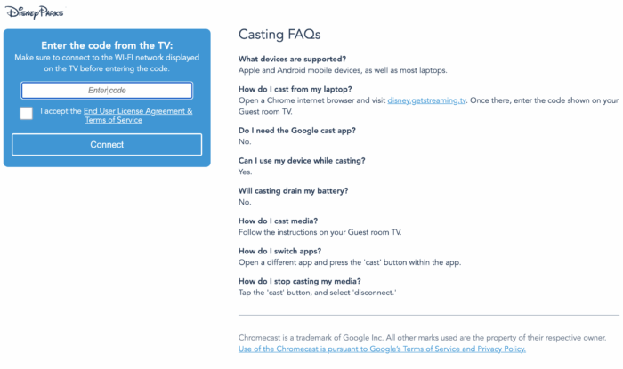Click the 'Will casting drain my battery?' question
The width and height of the screenshot is (623, 369).
pos(293,191)
